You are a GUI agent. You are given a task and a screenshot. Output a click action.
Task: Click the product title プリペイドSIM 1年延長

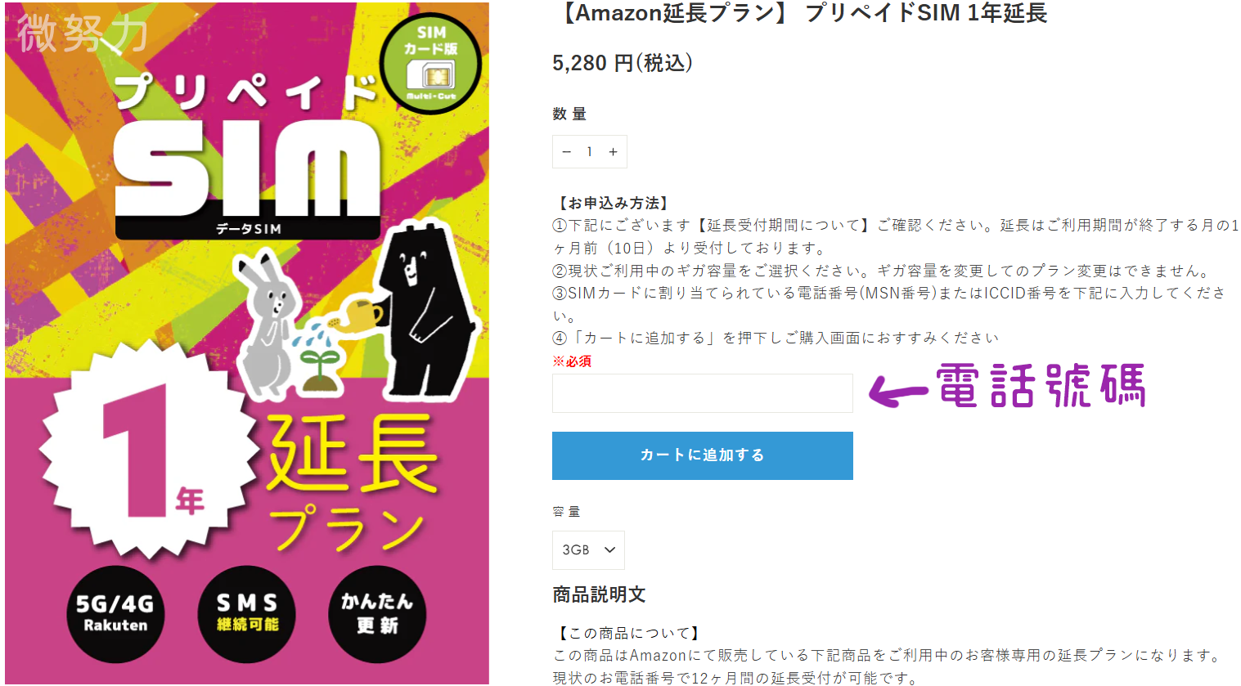point(802,13)
